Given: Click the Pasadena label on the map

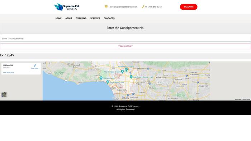Looking at the screenshot, I should tap(141, 68).
